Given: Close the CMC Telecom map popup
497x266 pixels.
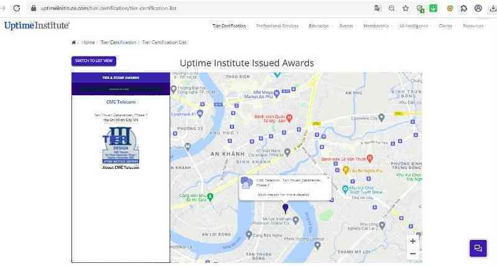Looking at the screenshot, I should pos(328,178).
